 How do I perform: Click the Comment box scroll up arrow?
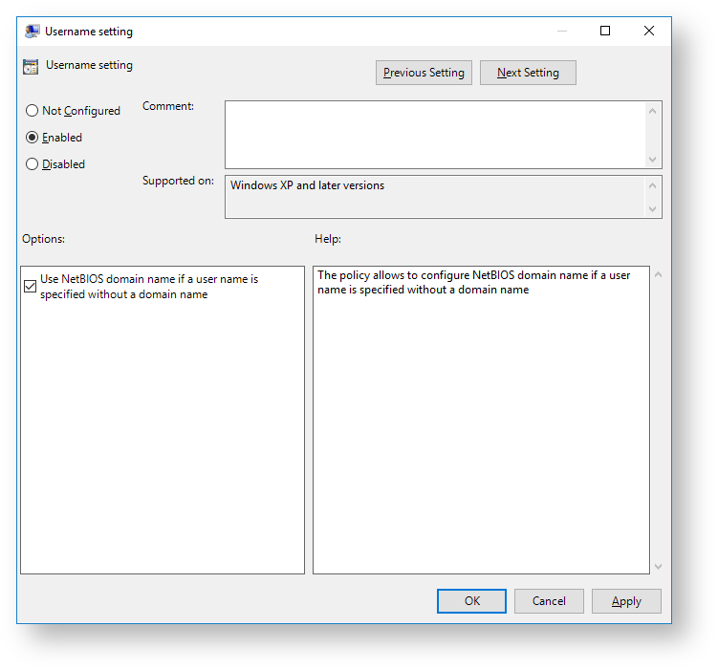pos(654,111)
